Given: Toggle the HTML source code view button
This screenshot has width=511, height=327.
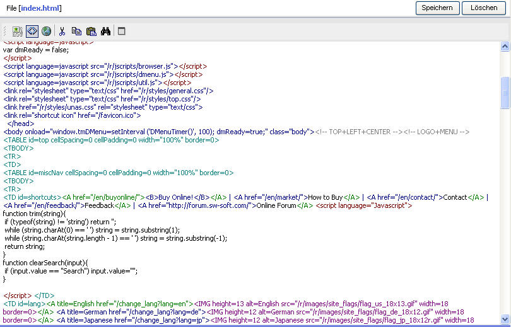Looking at the screenshot, I should (x=32, y=31).
